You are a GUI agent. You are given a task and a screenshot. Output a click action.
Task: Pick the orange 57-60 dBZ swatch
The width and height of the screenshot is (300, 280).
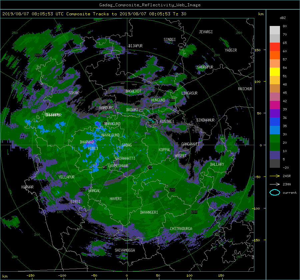pos(275,55)
